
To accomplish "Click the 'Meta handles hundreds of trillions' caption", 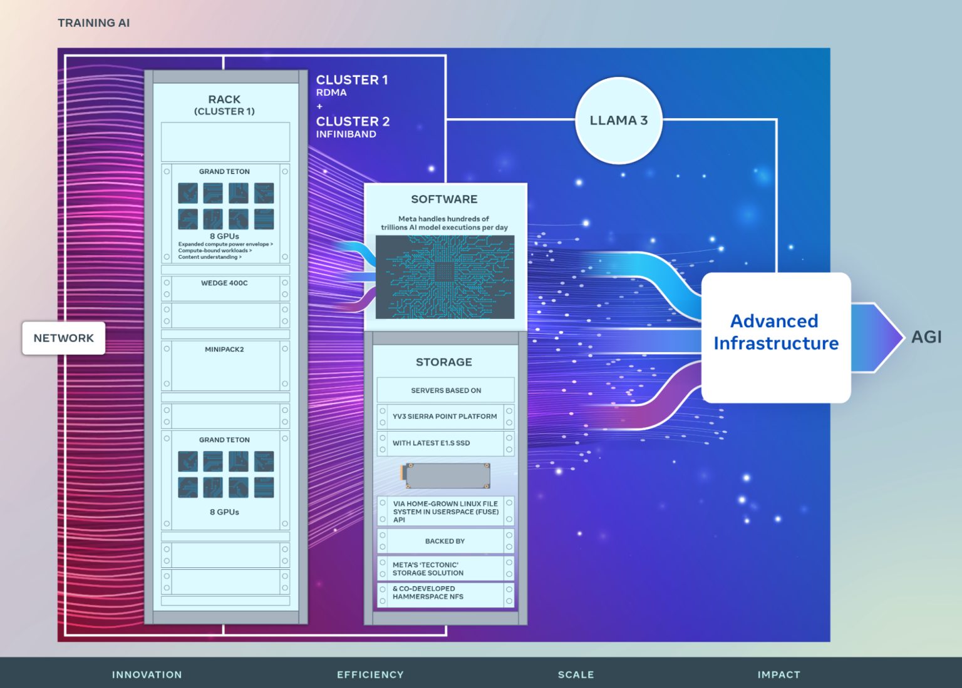I will tap(444, 223).
